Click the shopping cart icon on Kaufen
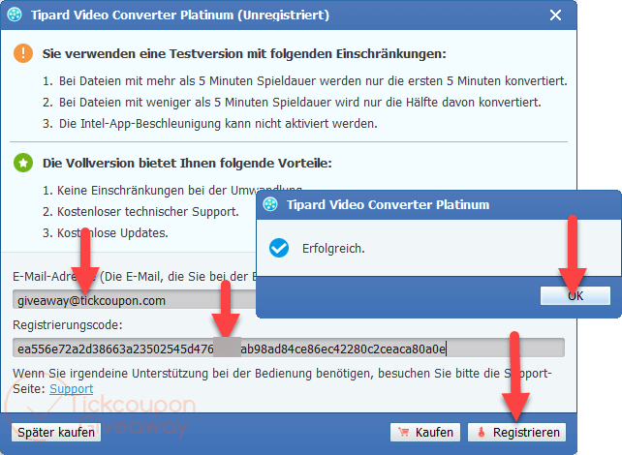 click(x=404, y=432)
